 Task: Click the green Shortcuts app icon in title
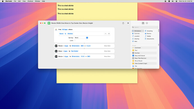click(49, 23)
